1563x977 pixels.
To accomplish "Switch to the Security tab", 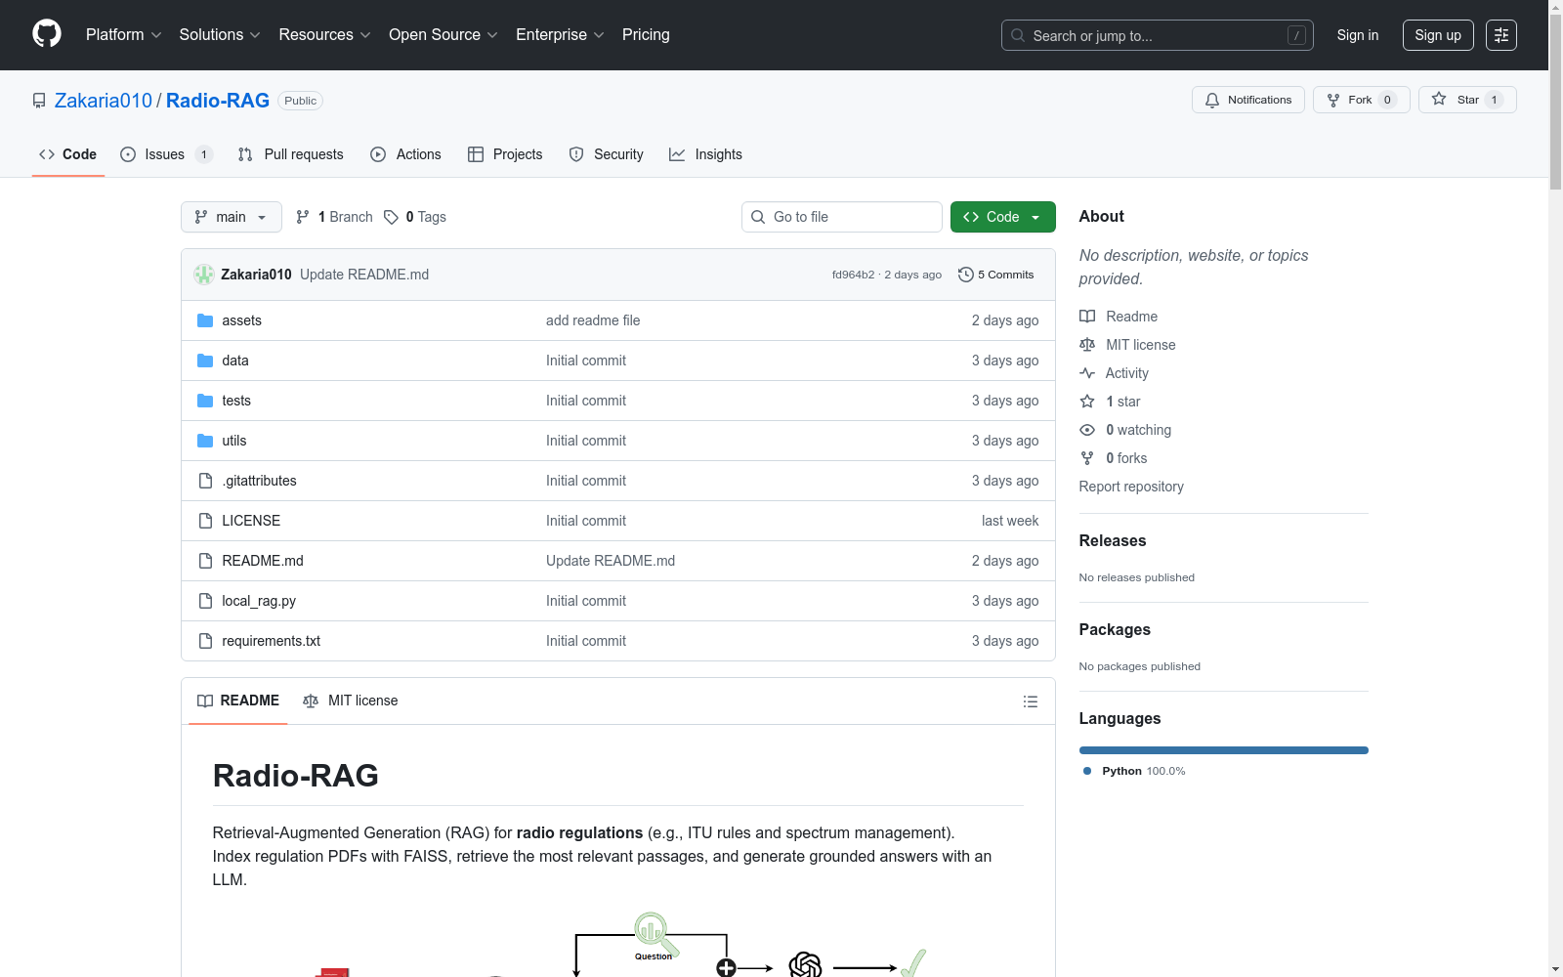I will [x=607, y=154].
